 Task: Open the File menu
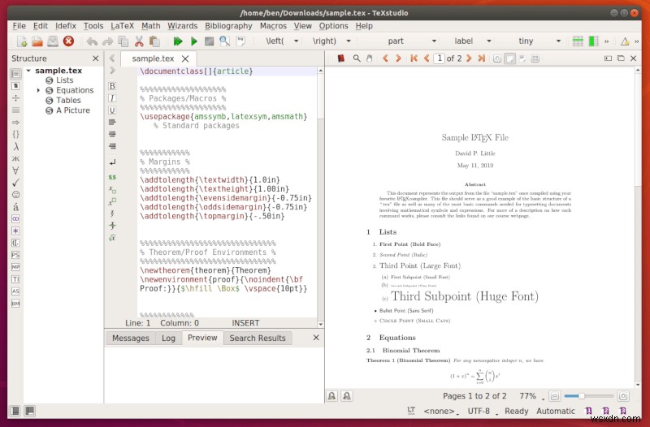point(19,26)
